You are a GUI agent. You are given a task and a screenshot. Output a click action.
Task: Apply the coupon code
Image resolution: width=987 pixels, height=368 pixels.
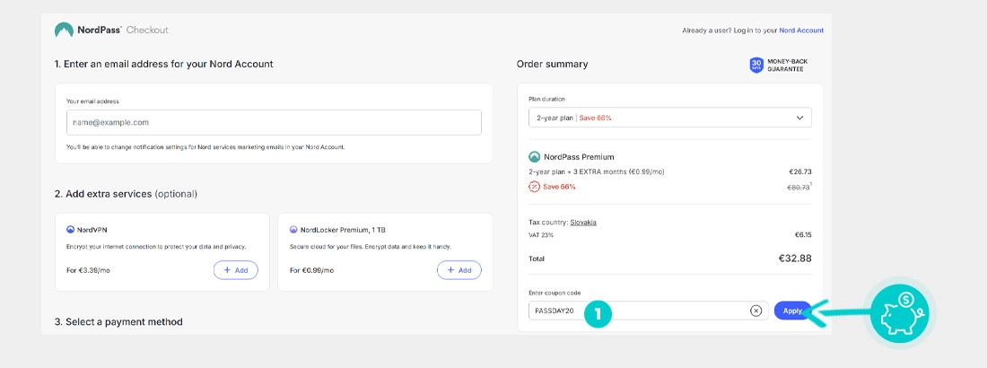click(792, 311)
